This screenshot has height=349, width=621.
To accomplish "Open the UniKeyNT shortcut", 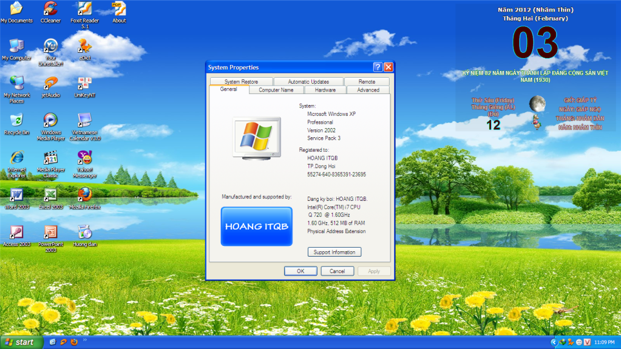I will [x=84, y=87].
